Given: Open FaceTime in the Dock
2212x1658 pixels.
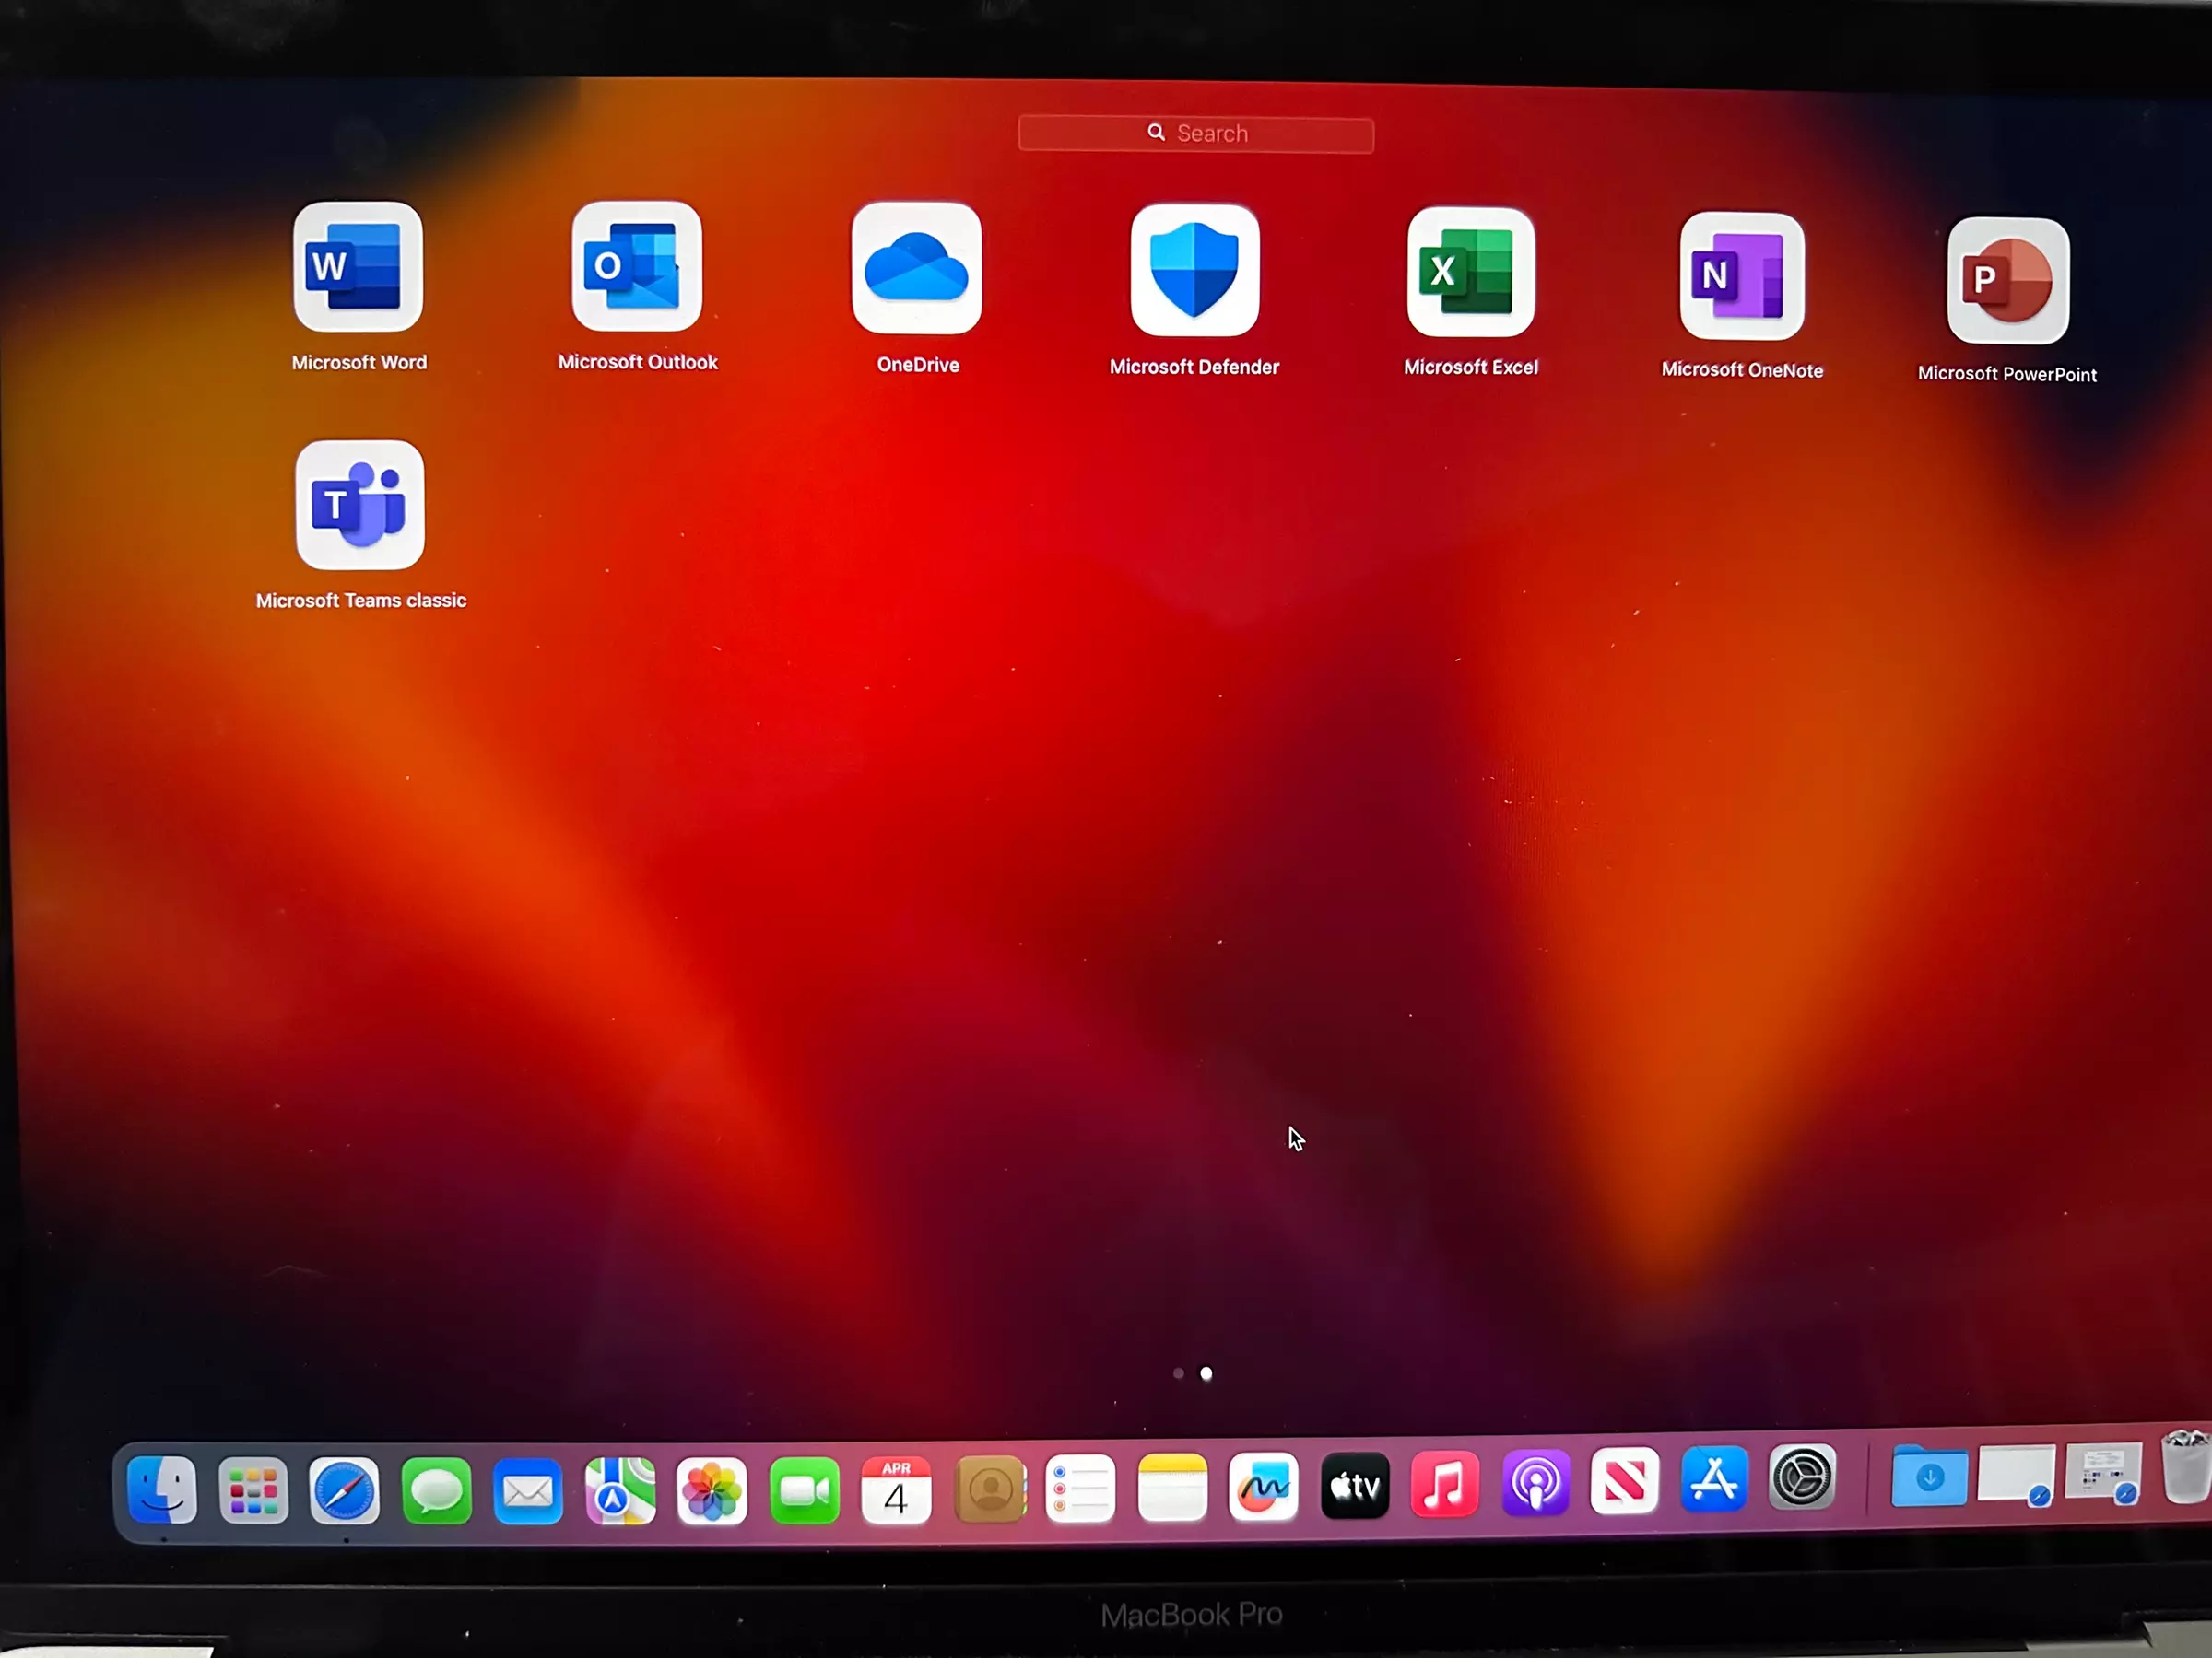Looking at the screenshot, I should point(804,1489).
